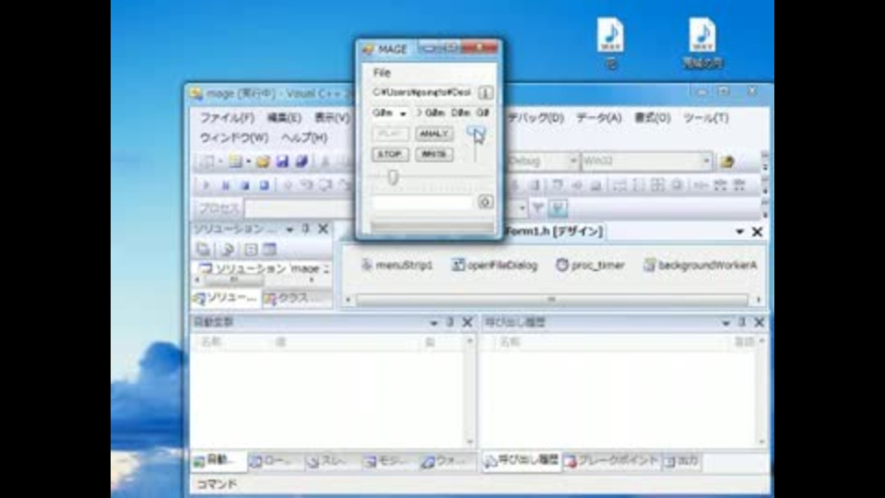Click the last icon in Solution Explorer toolbar

[x=270, y=249]
